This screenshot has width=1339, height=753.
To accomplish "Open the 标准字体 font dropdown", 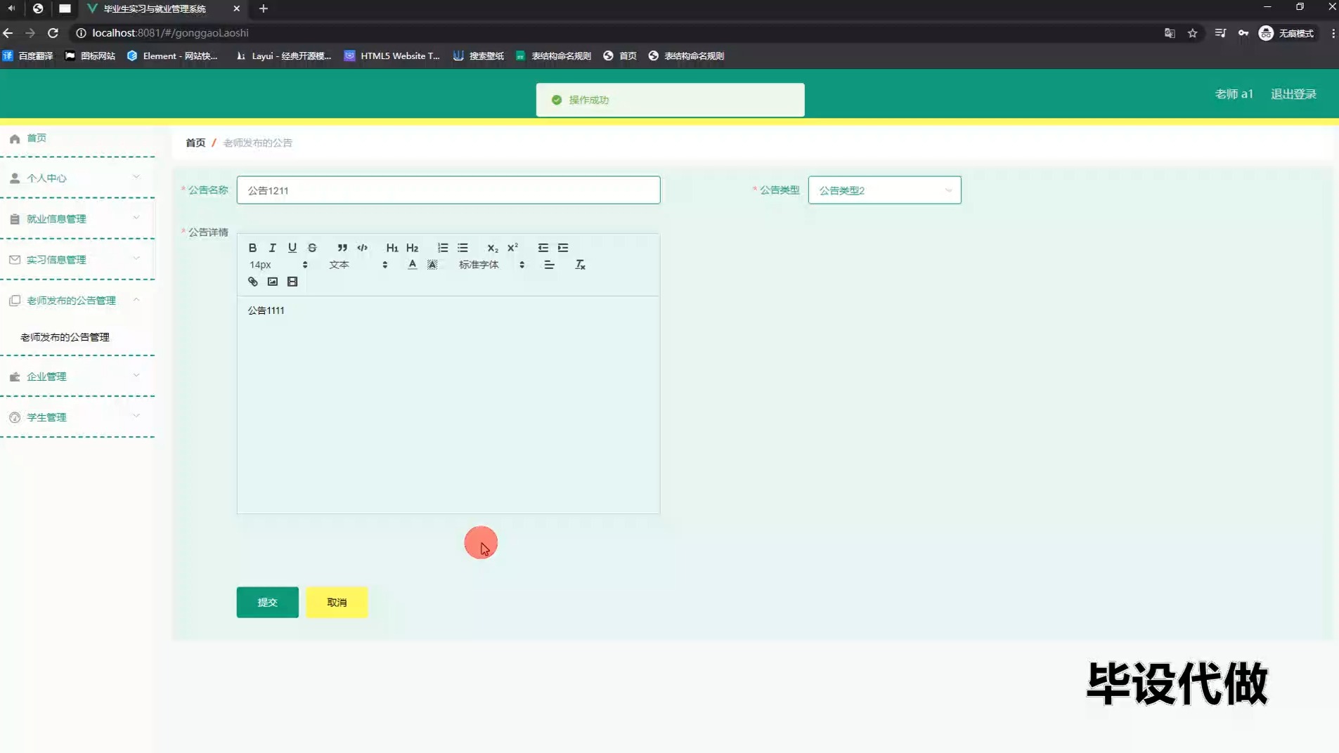I will coord(491,265).
